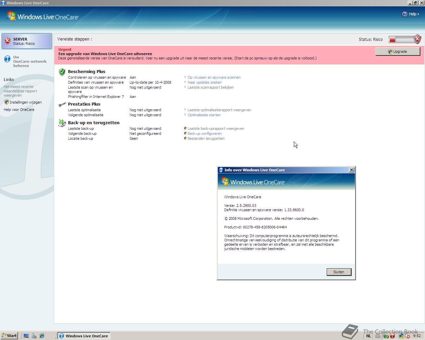This screenshot has height=340, width=425.
Task: Open Help voor OneCare link
Action: [x=19, y=110]
